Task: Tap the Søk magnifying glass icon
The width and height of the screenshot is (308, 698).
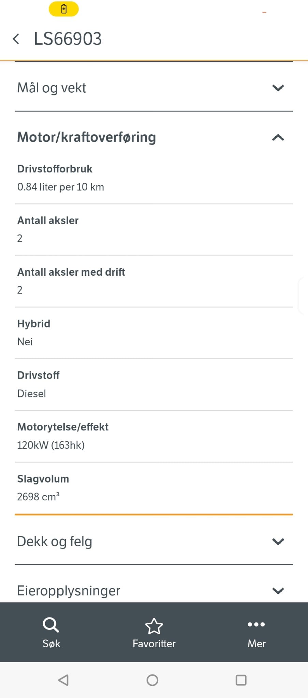Action: (51, 625)
